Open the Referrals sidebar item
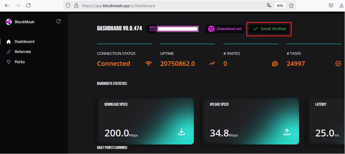 click(x=23, y=52)
